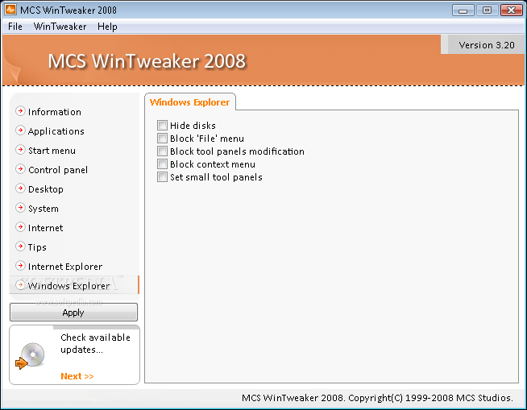This screenshot has height=410, width=527.
Task: Open the Applications section label
Action: pos(56,131)
